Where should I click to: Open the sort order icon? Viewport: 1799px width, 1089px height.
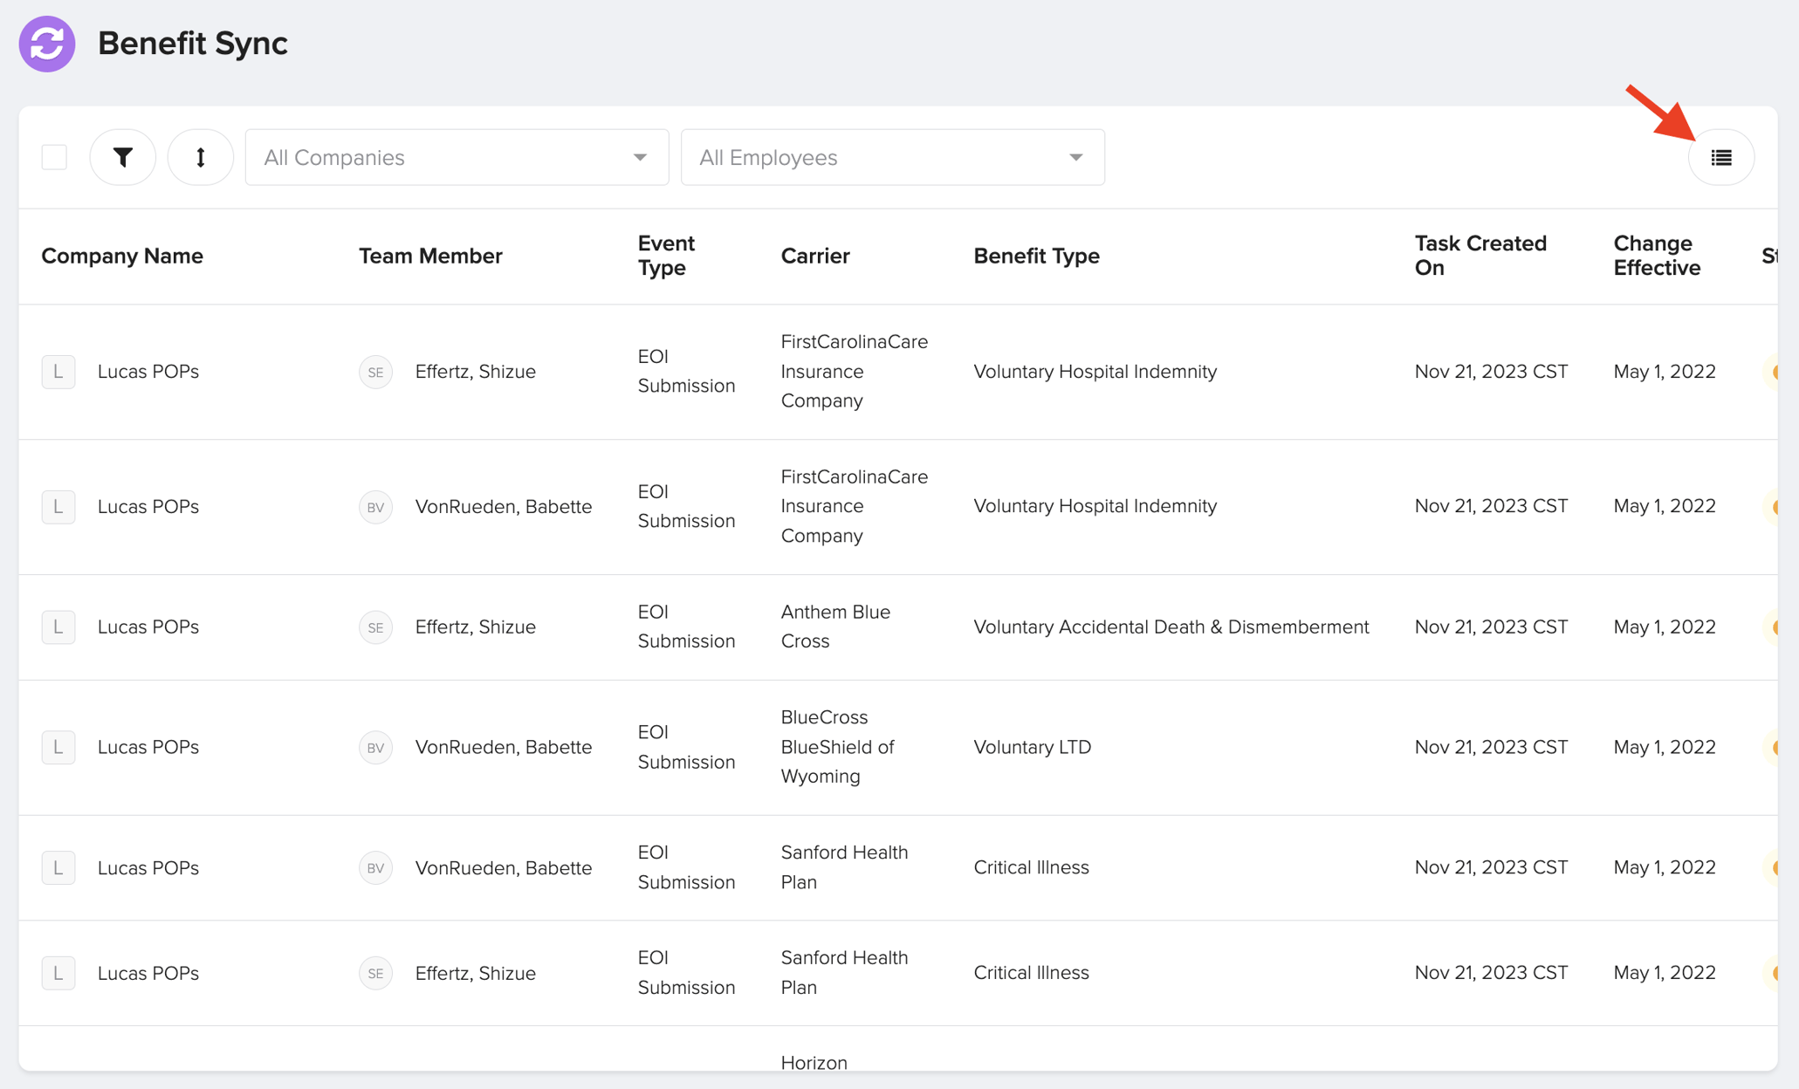200,157
